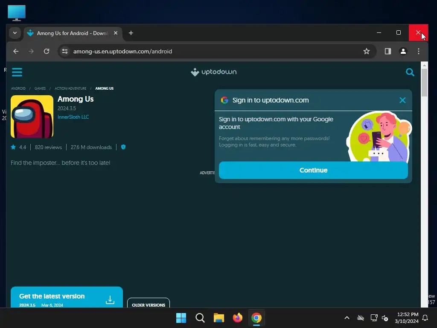
Task: Click the desktop monitor icon
Action: (x=17, y=13)
